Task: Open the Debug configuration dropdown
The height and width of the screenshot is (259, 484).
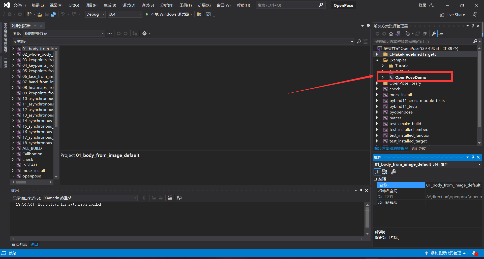Action: point(95,14)
